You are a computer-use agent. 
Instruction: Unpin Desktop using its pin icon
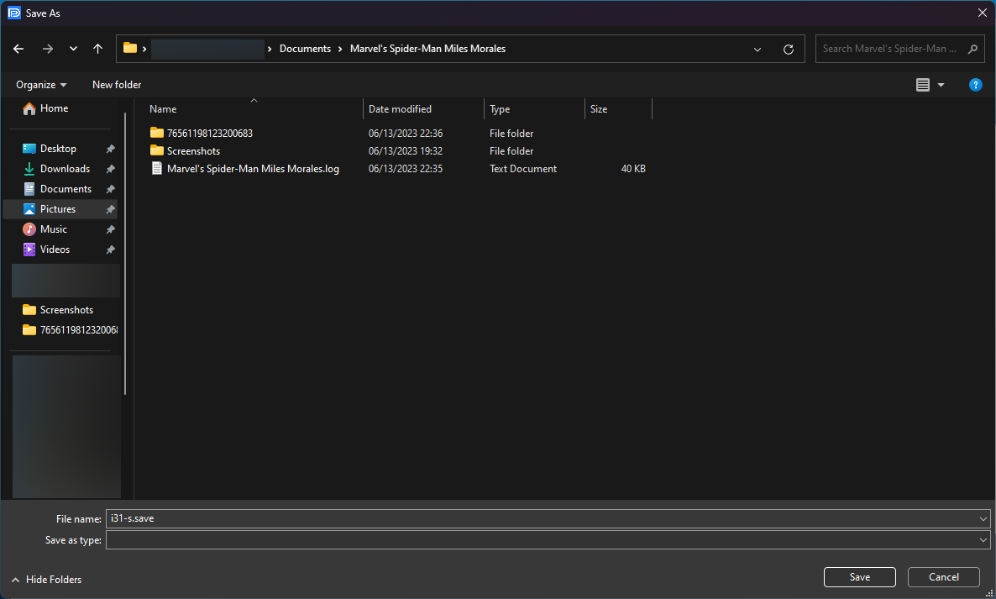click(111, 149)
